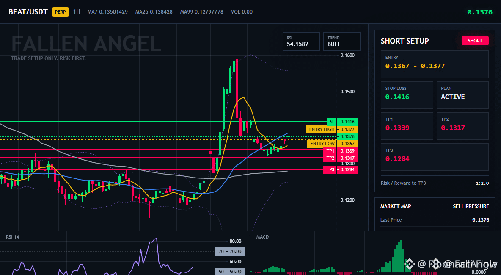Click the MACD pane title

click(x=262, y=237)
